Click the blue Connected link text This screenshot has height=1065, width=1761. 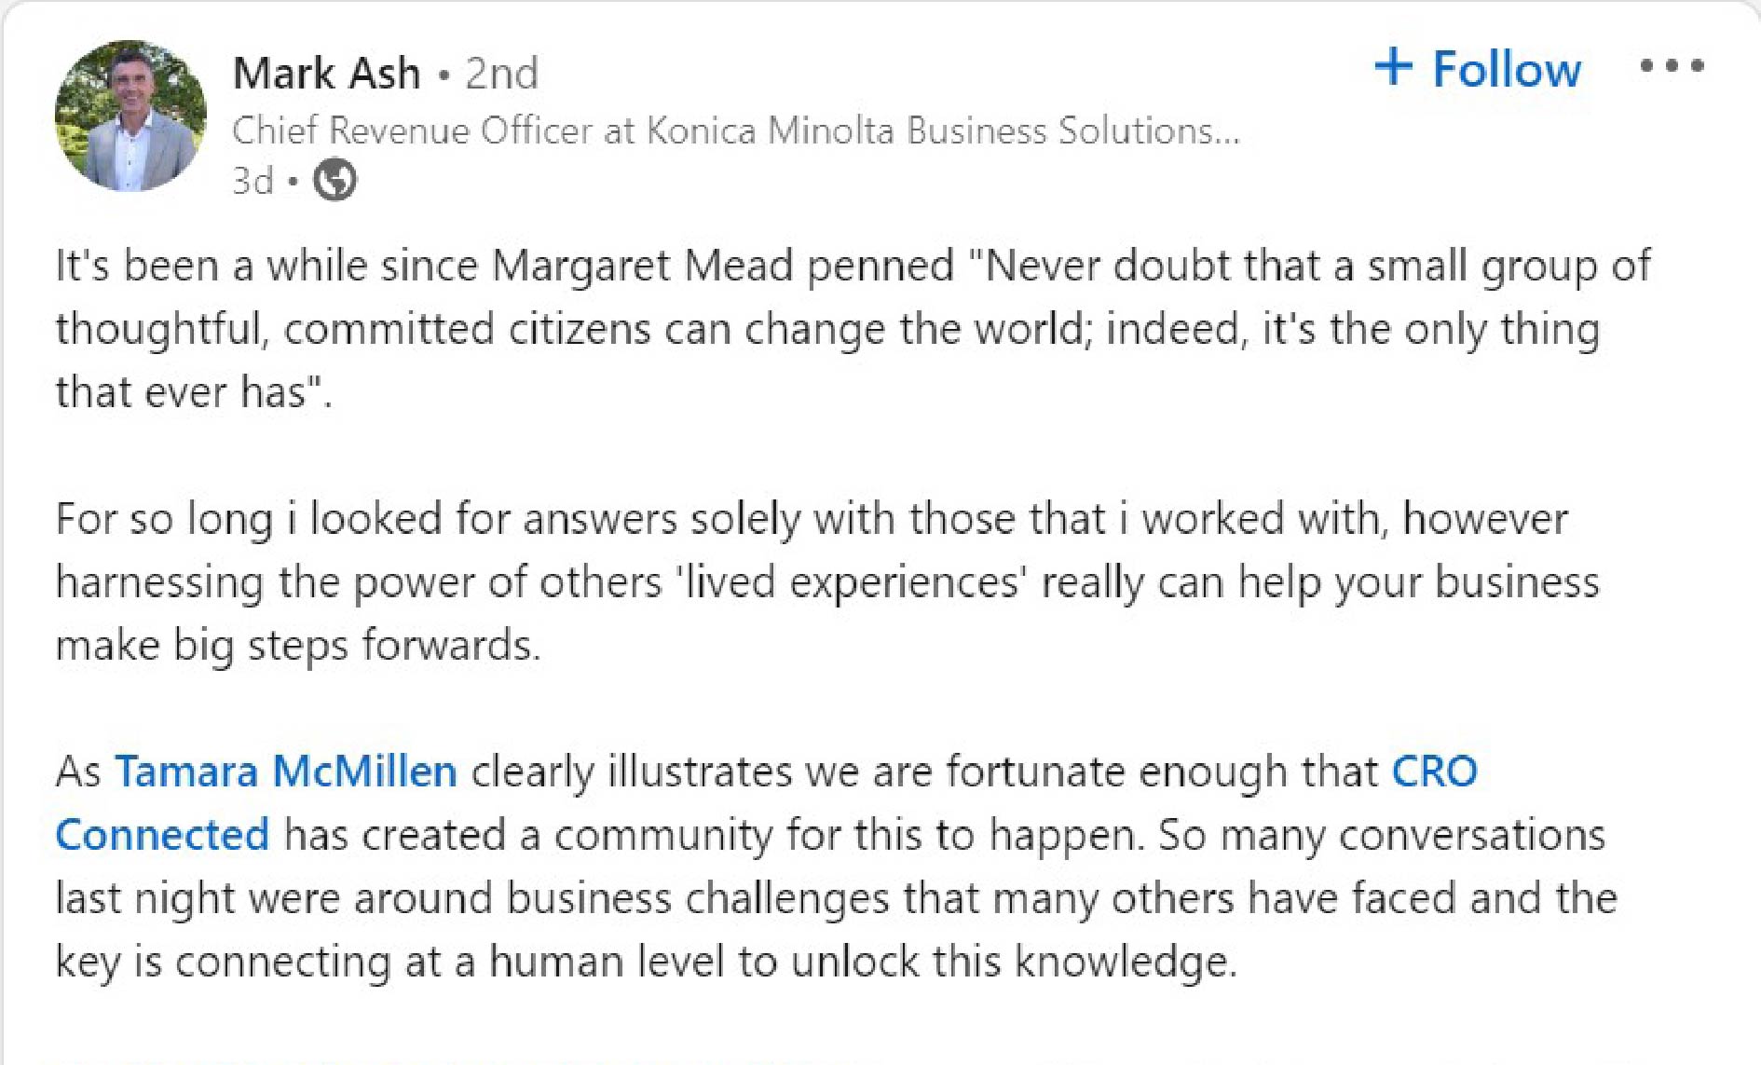tap(162, 835)
